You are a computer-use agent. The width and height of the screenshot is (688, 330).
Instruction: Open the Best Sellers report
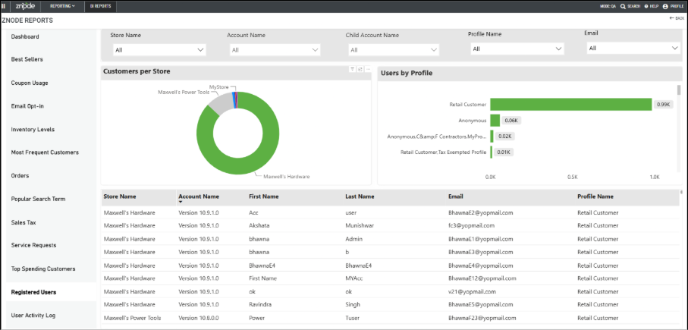(x=27, y=59)
